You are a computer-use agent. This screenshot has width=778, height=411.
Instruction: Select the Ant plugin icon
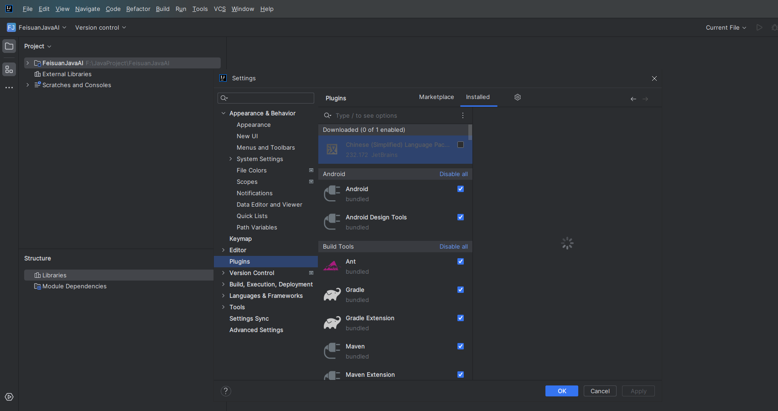click(332, 266)
